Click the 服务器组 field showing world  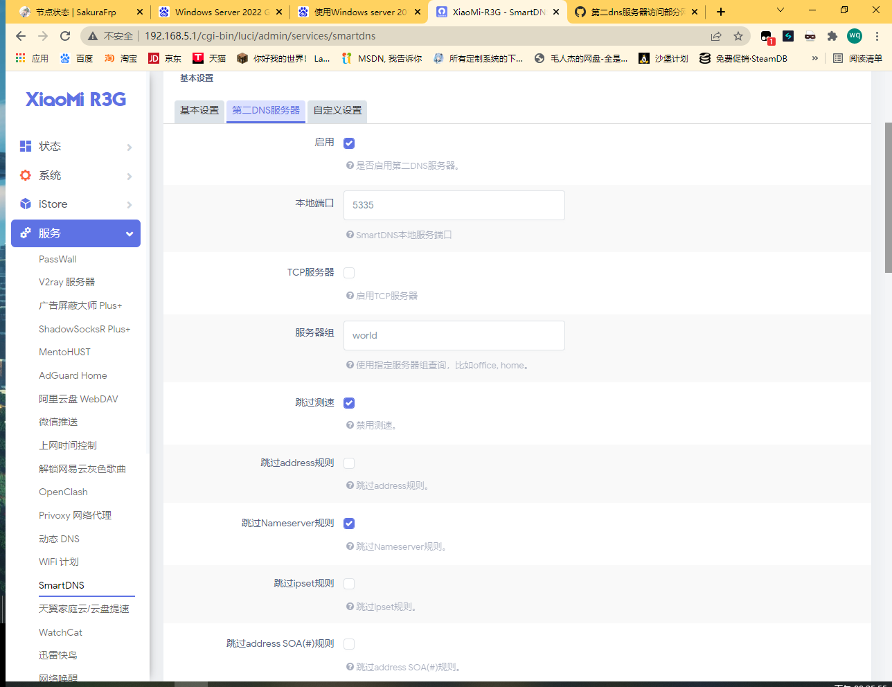454,335
